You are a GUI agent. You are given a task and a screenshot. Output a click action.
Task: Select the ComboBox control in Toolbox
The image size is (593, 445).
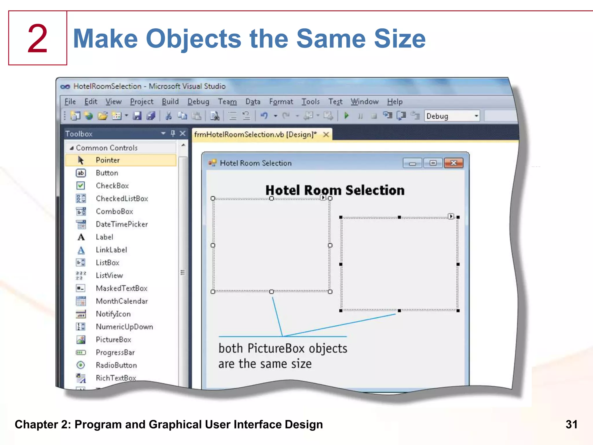pos(121,211)
